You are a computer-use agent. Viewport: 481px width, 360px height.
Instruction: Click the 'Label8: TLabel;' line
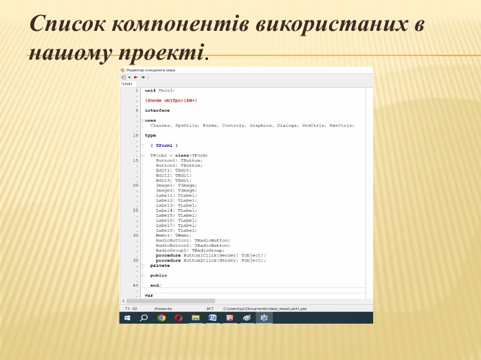pyautogui.click(x=177, y=230)
